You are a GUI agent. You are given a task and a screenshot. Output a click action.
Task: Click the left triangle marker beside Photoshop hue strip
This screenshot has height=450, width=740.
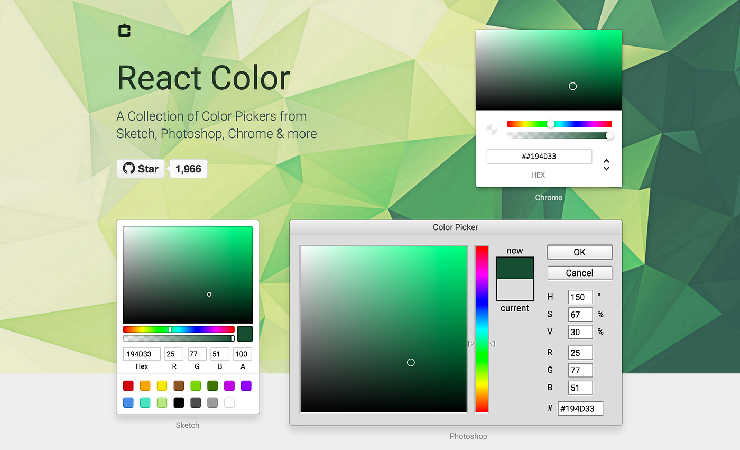[470, 343]
